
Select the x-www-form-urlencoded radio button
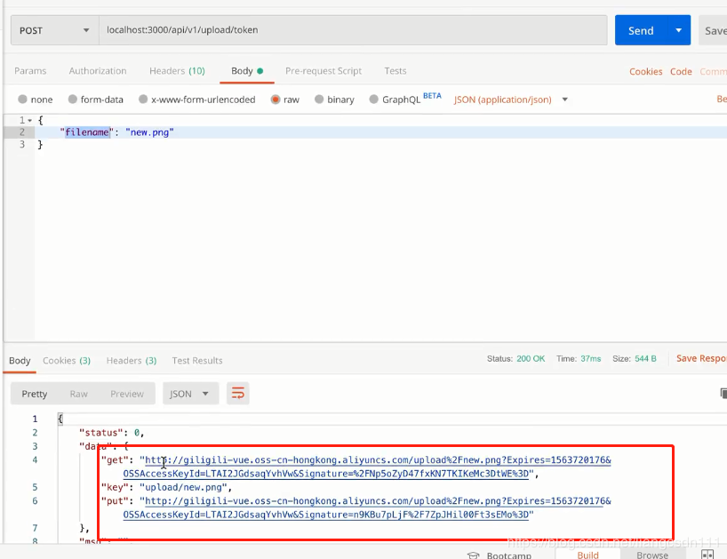click(x=143, y=100)
